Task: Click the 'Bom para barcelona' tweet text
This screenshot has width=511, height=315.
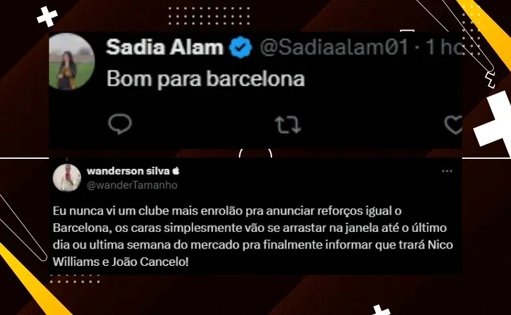Action: (x=206, y=79)
